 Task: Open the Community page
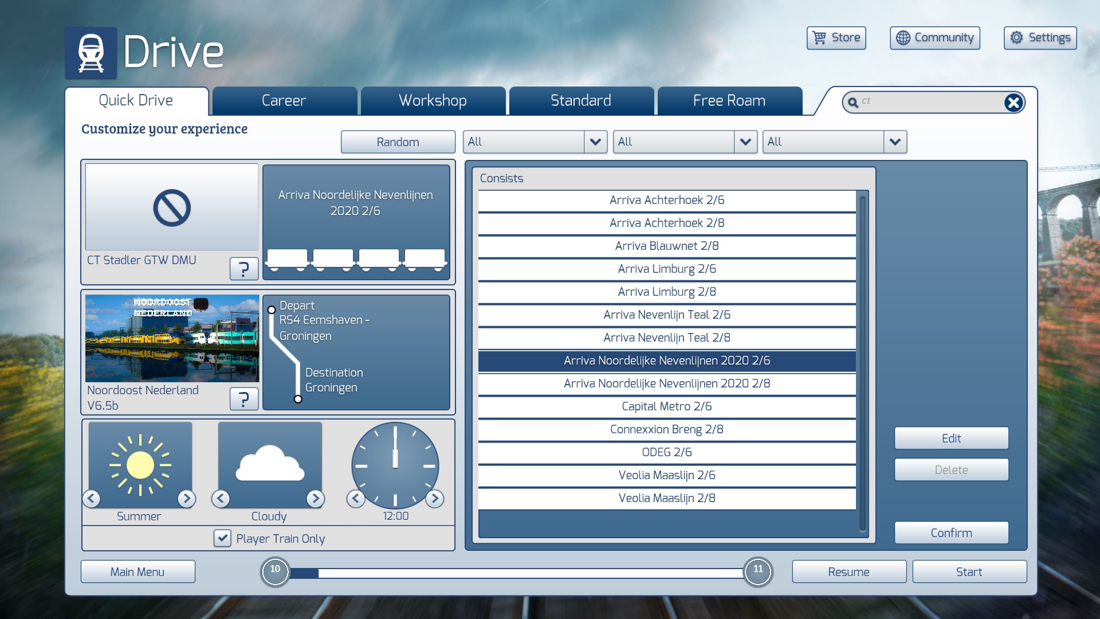934,38
